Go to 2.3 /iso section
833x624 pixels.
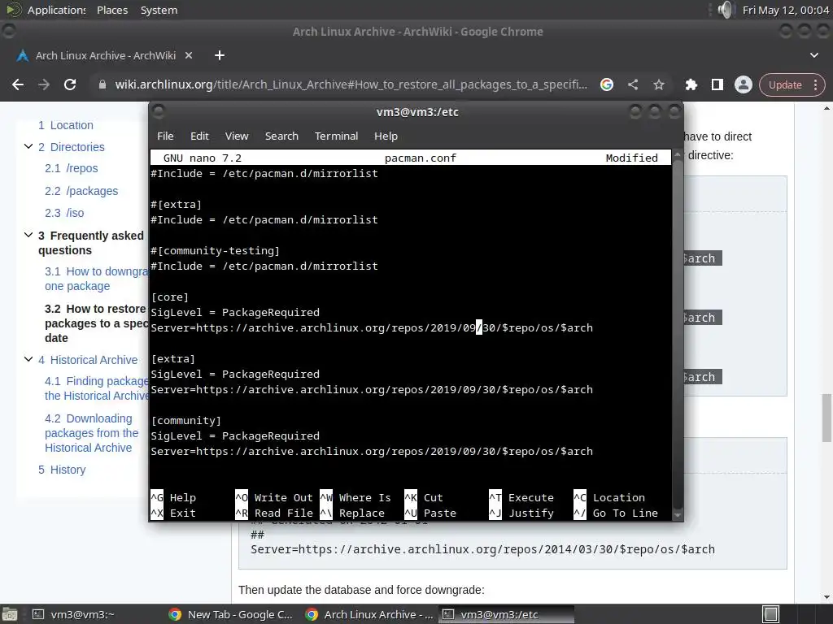[64, 213]
